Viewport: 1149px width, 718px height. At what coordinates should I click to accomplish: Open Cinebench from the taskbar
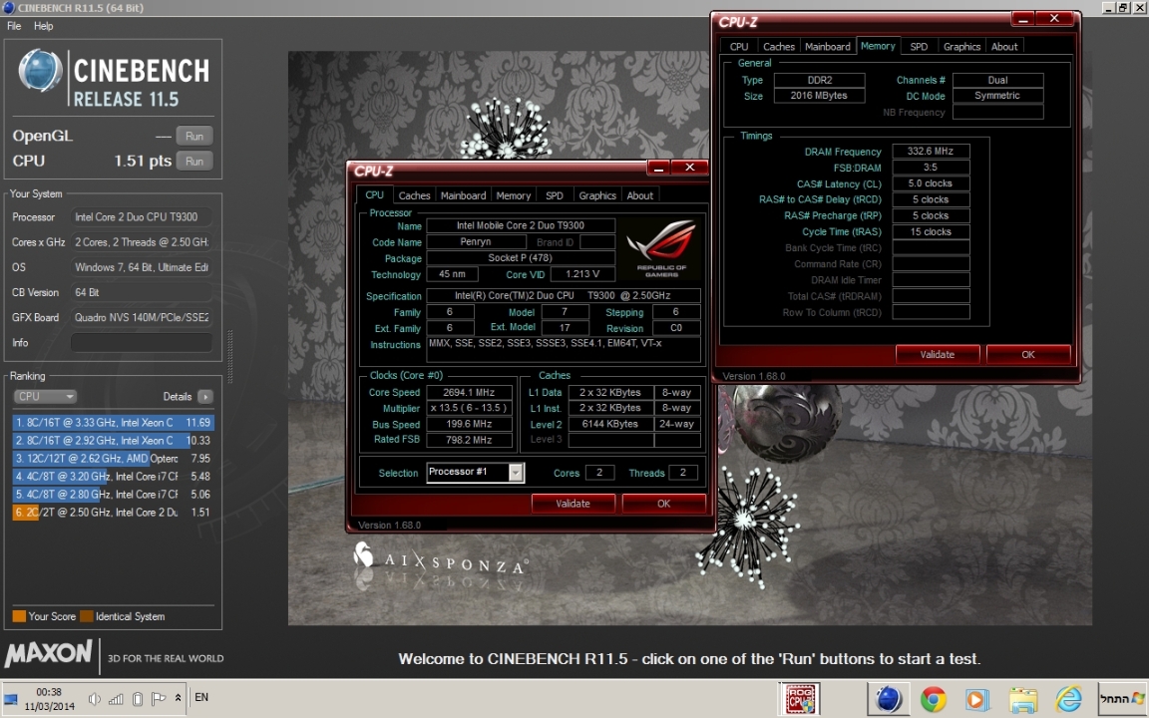[888, 699]
